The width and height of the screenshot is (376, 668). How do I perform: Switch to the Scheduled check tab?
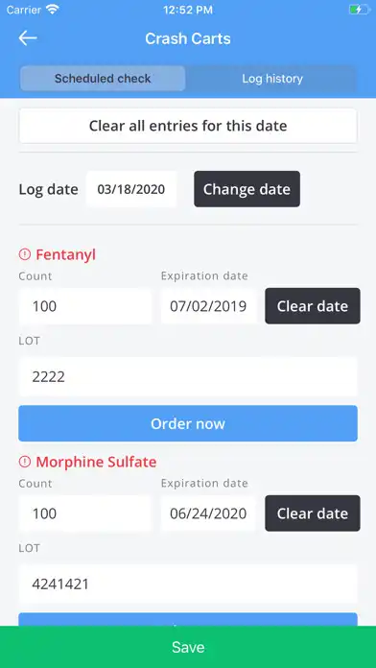pyautogui.click(x=103, y=79)
